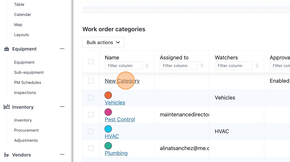The image size is (290, 162).
Task: Click the blue HVAC color swatch
Action: 108,129
